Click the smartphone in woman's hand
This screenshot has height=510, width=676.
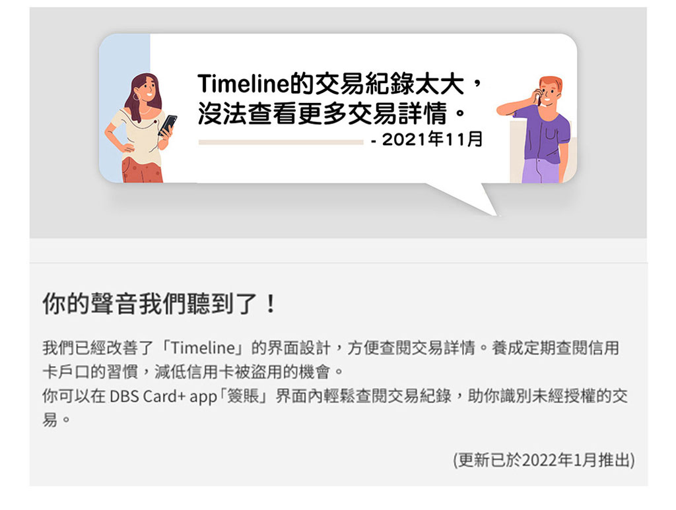pos(167,125)
